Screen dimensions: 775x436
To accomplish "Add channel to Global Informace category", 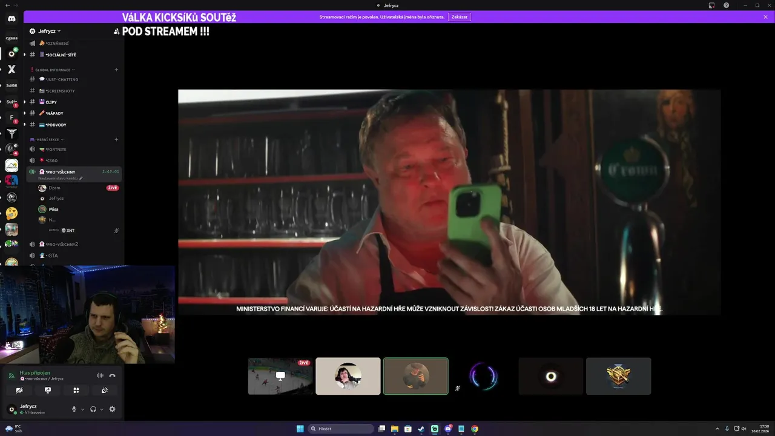I will pyautogui.click(x=116, y=70).
